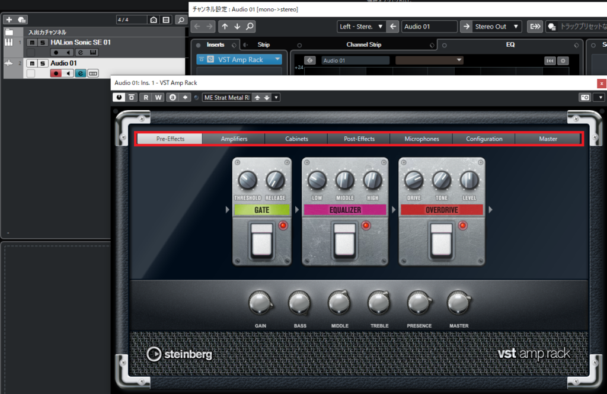This screenshot has height=394, width=607.
Task: Enable Write automation (W) in plugin window
Action: pyautogui.click(x=158, y=98)
